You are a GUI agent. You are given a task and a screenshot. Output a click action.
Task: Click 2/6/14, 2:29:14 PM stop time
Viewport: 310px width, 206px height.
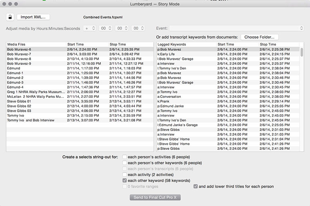(275, 101)
